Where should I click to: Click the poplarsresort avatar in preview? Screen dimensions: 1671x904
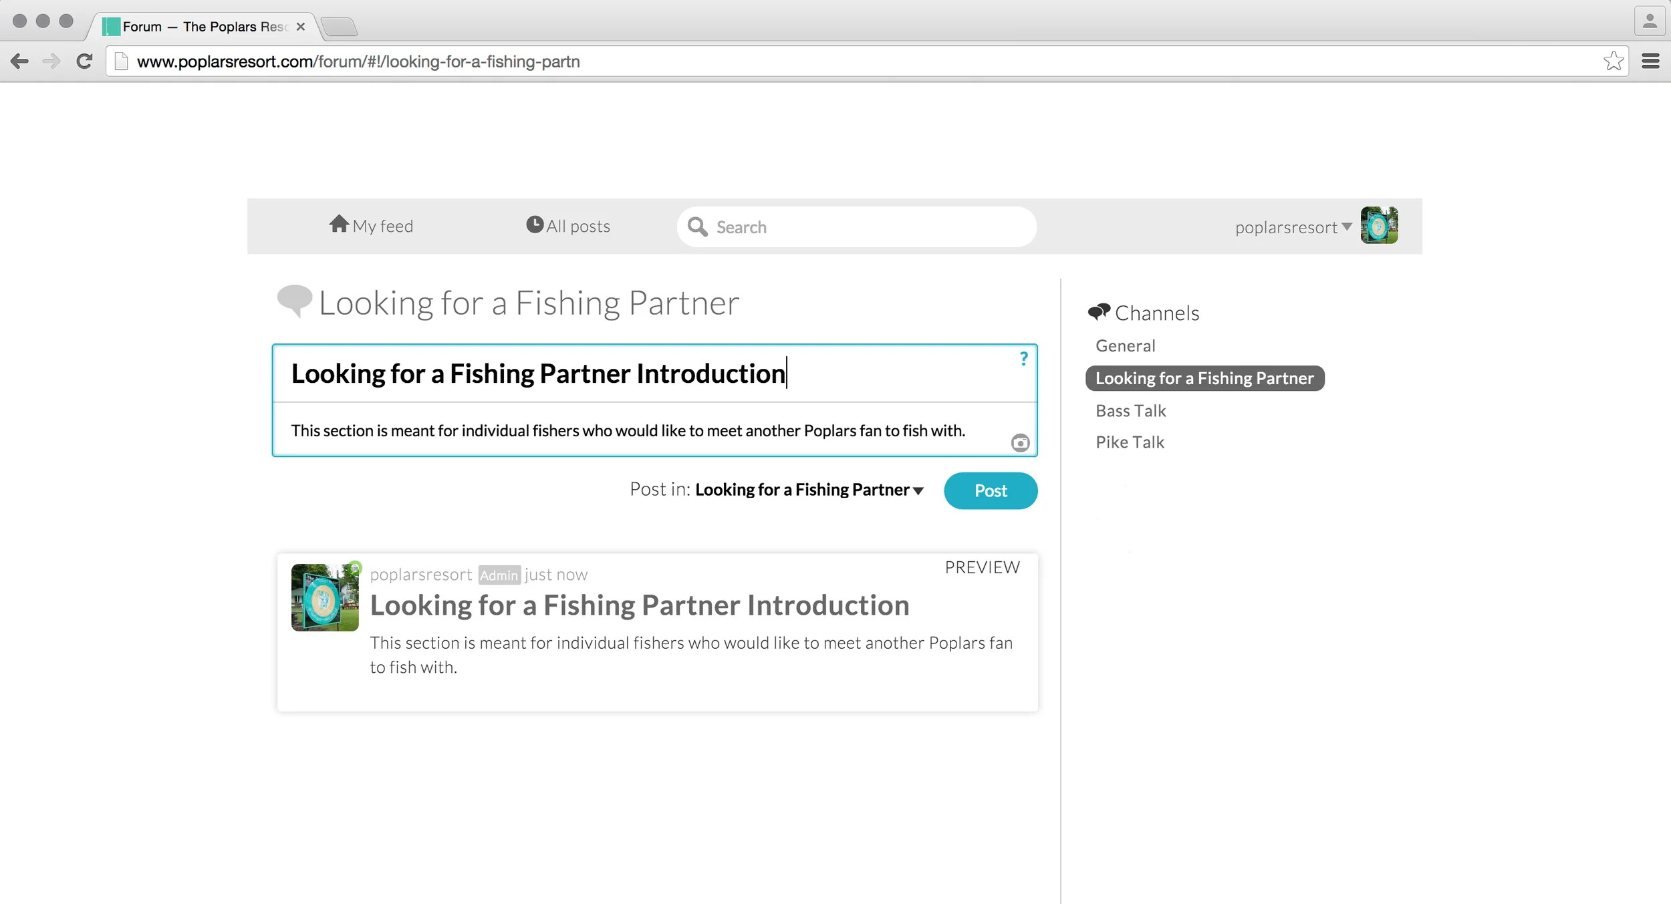coord(325,597)
